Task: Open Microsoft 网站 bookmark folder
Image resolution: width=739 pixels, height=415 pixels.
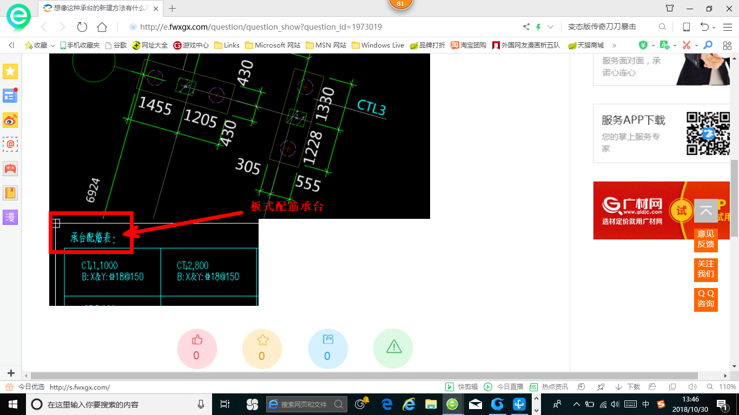Action: click(x=273, y=45)
